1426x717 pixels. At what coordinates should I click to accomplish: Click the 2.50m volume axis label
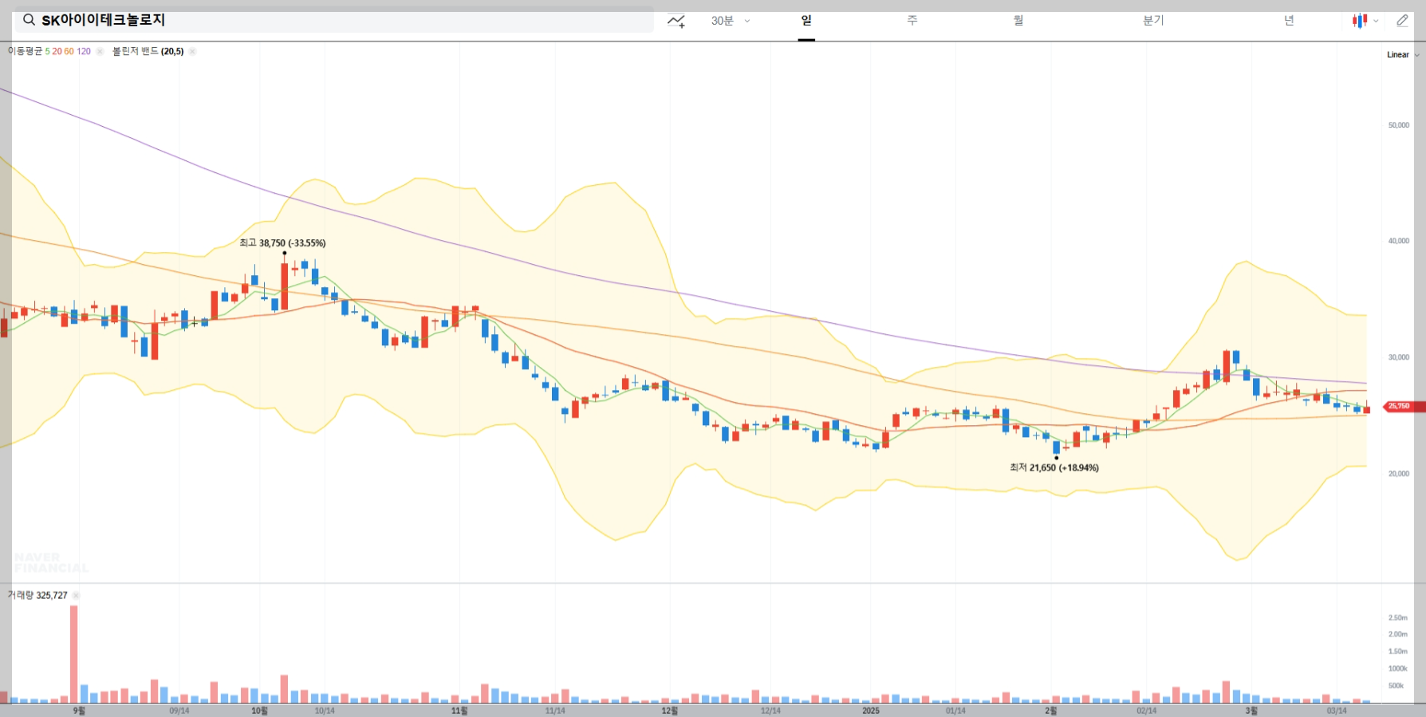click(x=1398, y=618)
